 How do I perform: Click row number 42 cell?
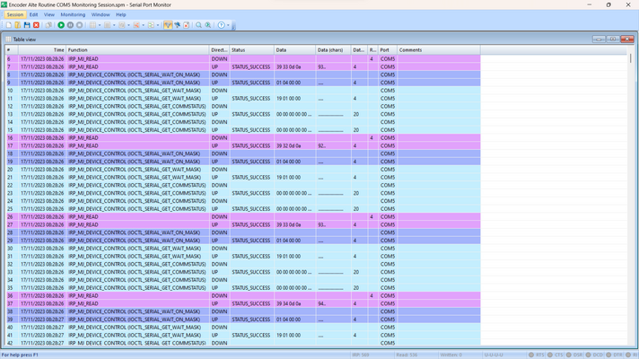tap(12, 343)
